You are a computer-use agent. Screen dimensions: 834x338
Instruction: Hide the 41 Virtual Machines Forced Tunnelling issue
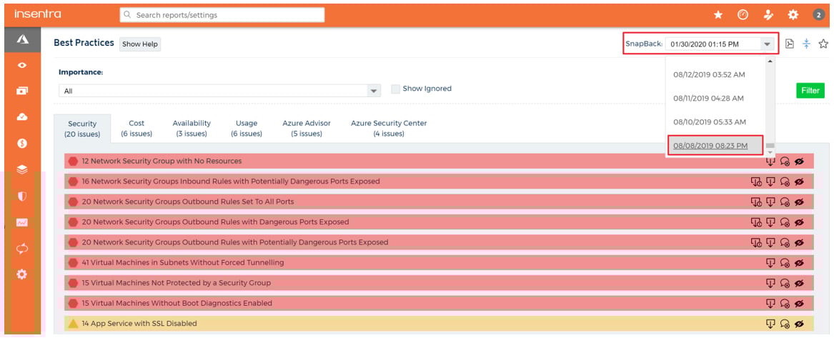[799, 263]
